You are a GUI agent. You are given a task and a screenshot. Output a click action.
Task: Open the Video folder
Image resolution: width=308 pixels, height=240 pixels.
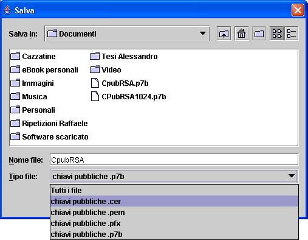pos(106,69)
